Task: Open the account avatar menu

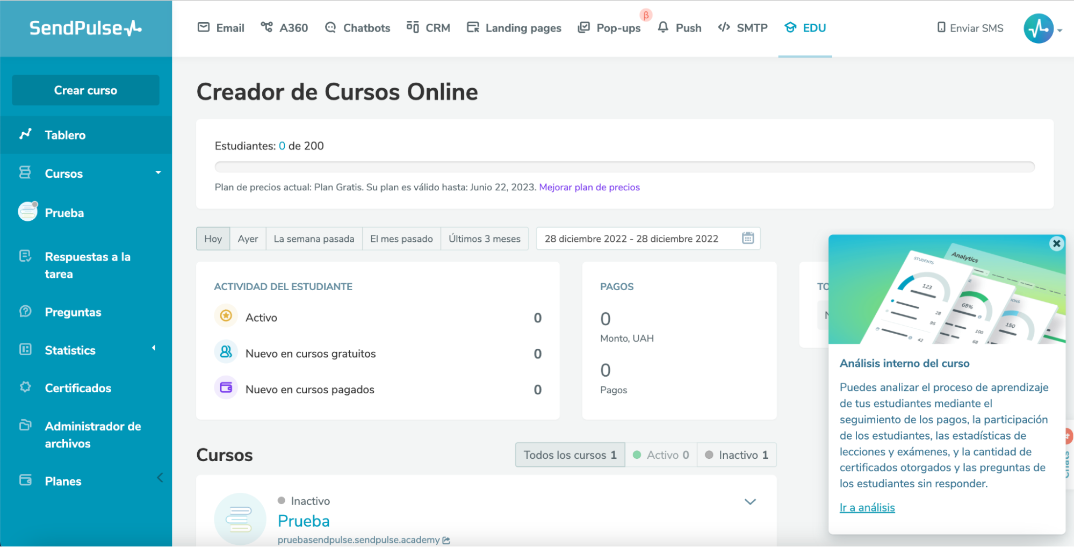Action: click(x=1038, y=28)
